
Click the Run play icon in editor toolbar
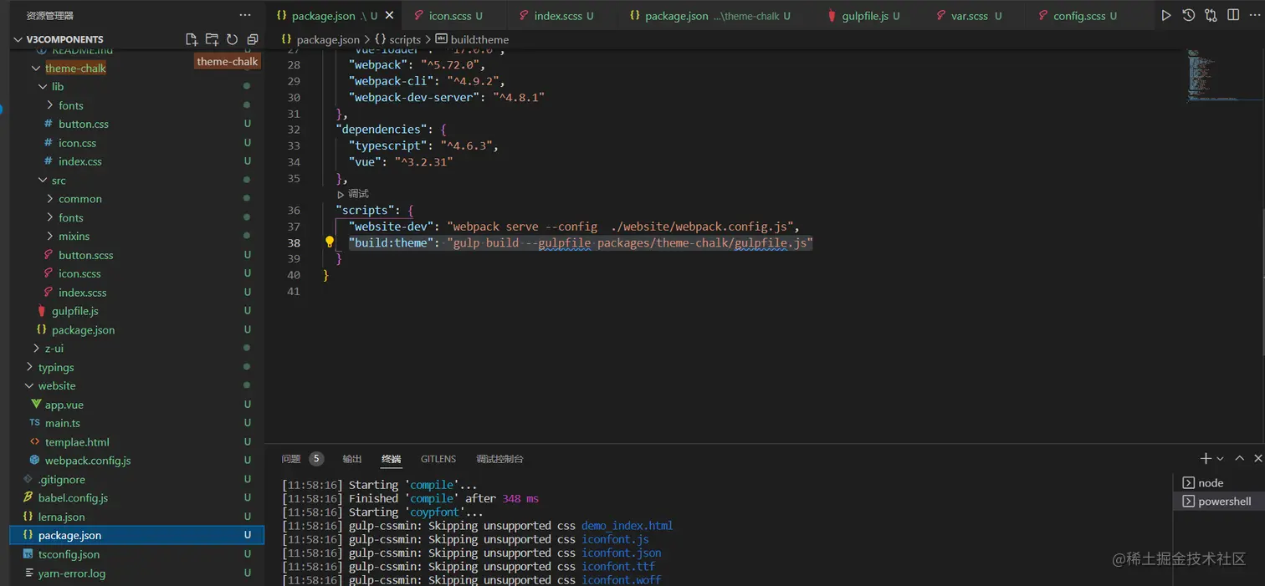pos(1165,15)
